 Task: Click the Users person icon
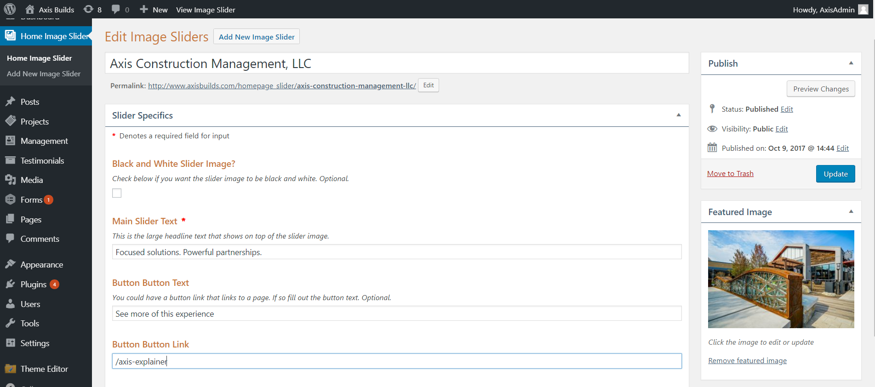(10, 304)
